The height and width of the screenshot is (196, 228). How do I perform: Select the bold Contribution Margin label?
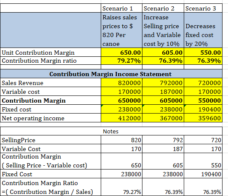[x=51, y=101]
